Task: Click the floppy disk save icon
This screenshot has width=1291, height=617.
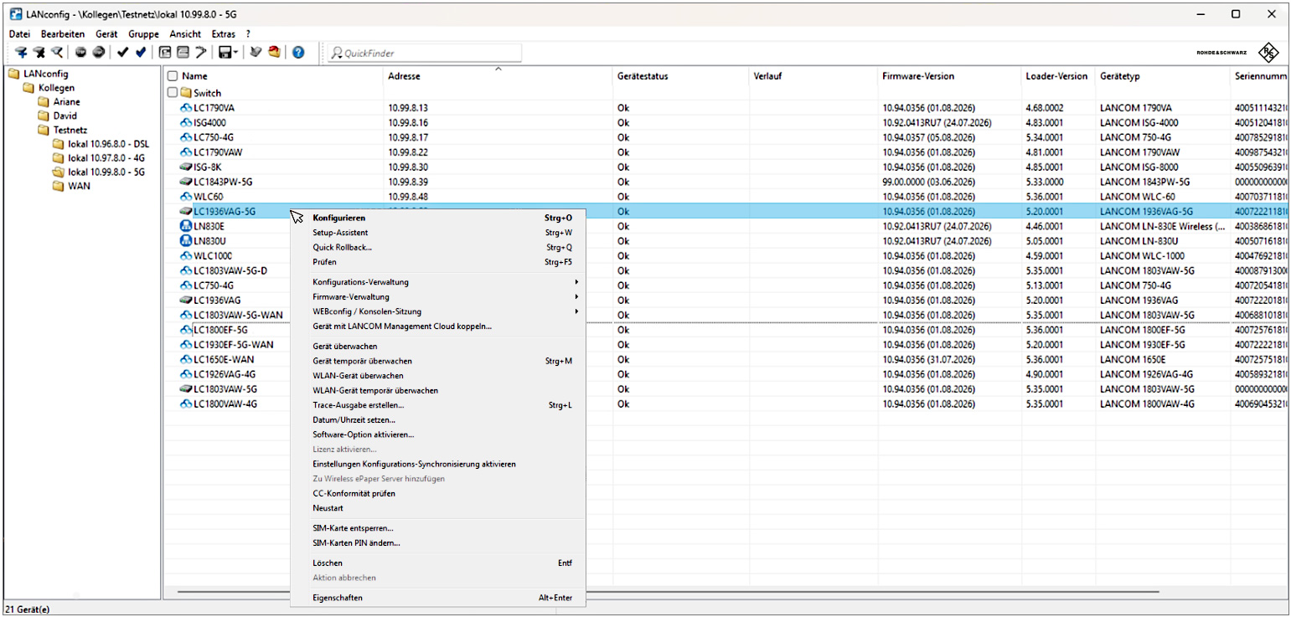Action: [225, 52]
